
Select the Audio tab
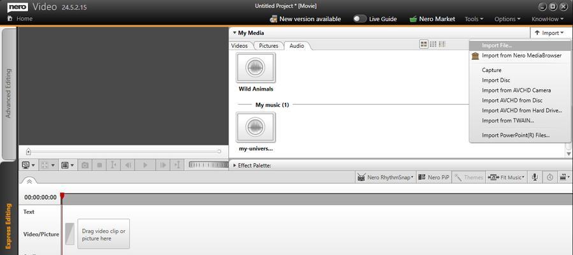pyautogui.click(x=297, y=46)
